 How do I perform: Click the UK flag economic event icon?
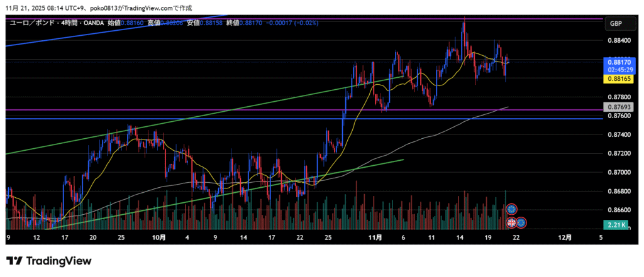(511, 222)
